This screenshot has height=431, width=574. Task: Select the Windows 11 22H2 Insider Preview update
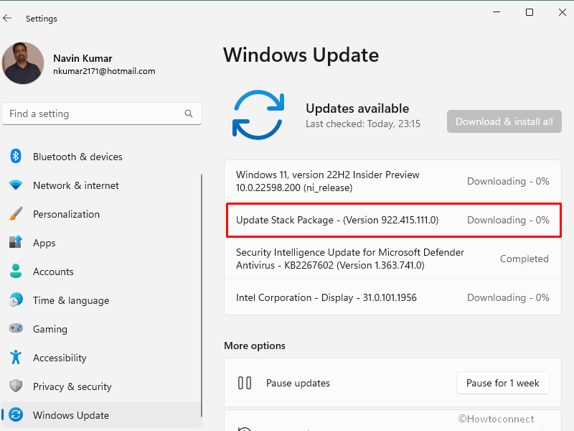(x=392, y=181)
